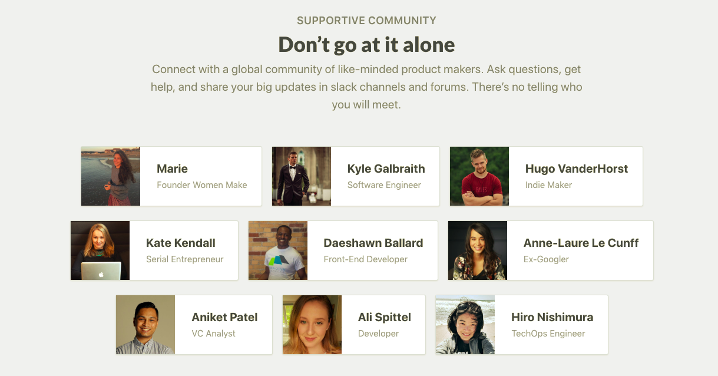Open the Marie name link
The image size is (718, 376).
click(172, 169)
